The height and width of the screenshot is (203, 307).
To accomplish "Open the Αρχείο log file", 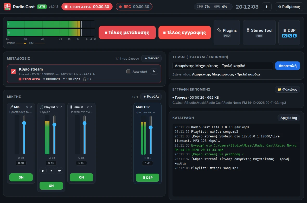I will pyautogui.click(x=289, y=118).
